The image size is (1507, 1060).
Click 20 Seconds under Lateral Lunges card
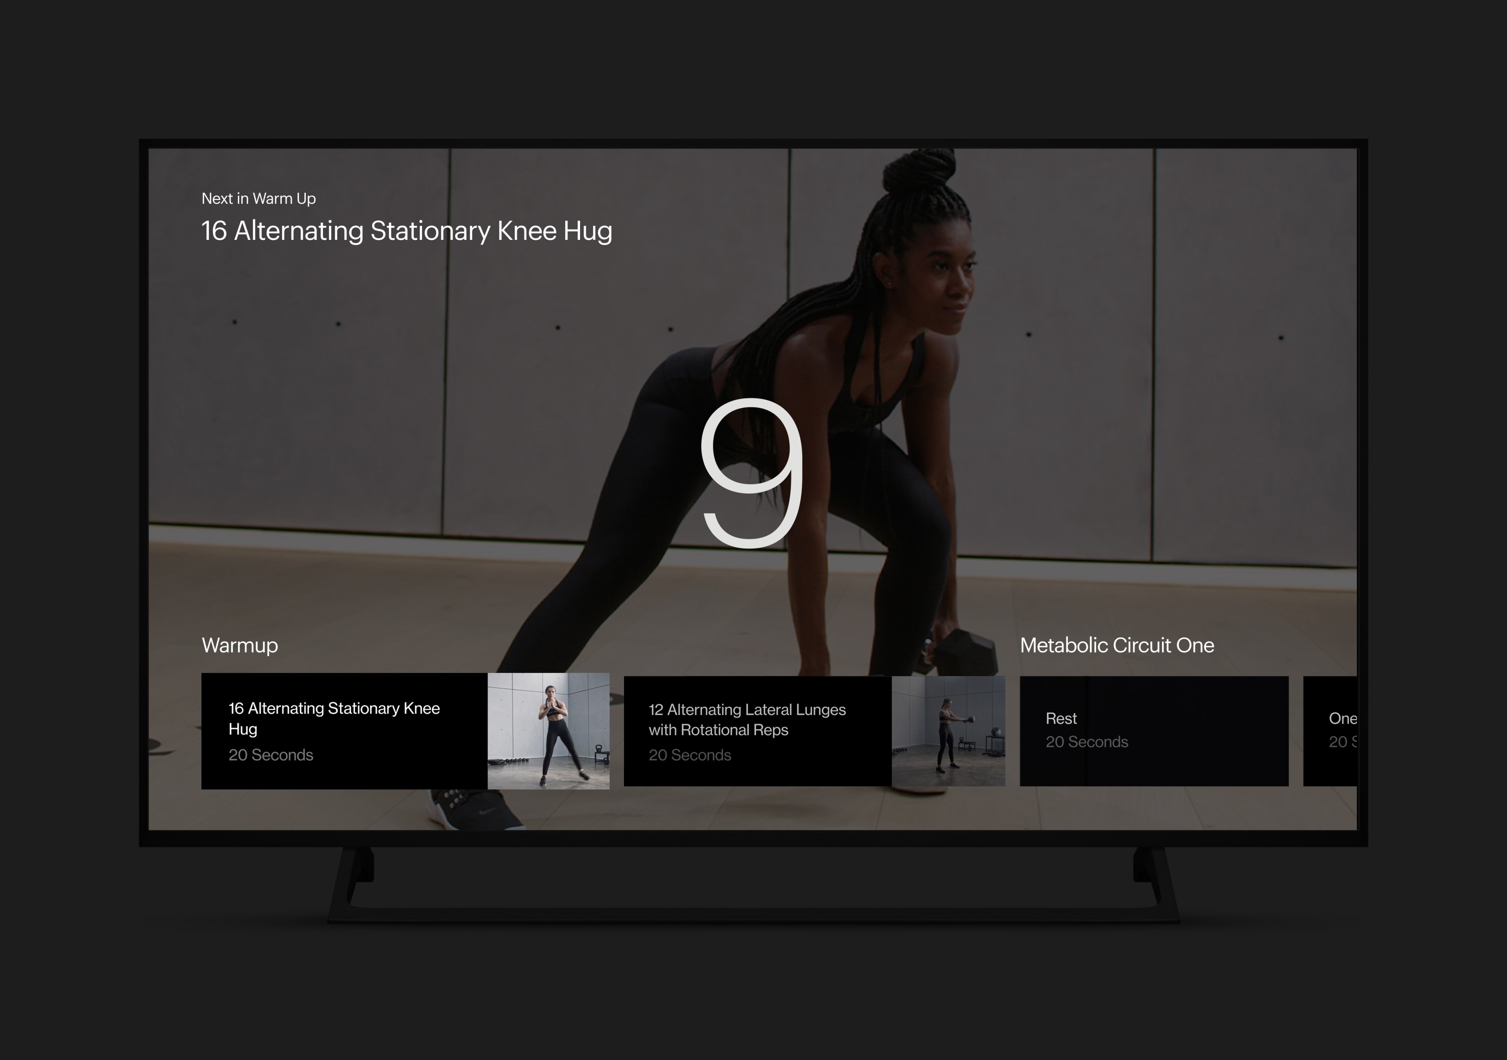tap(689, 755)
